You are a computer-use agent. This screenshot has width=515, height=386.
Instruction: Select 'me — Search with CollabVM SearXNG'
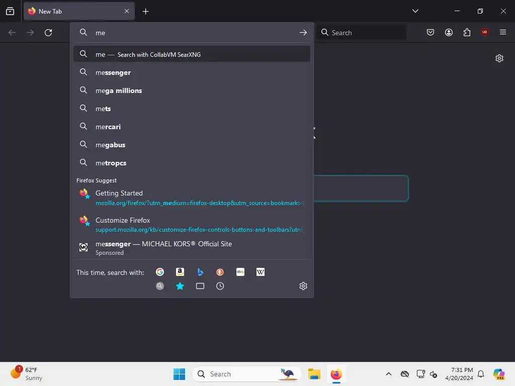pyautogui.click(x=192, y=54)
